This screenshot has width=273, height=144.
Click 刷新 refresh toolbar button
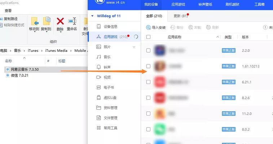click(212, 27)
